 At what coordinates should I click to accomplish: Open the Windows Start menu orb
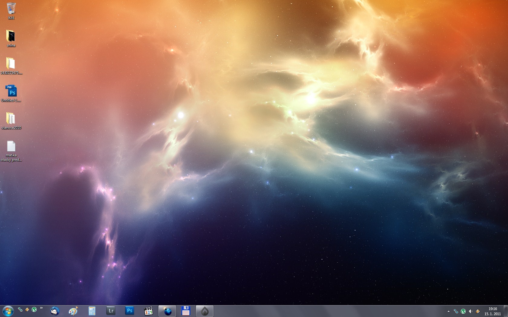pos(8,311)
